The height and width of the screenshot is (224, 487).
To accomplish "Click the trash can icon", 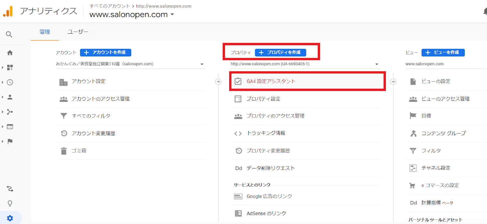I will pyautogui.click(x=64, y=151).
